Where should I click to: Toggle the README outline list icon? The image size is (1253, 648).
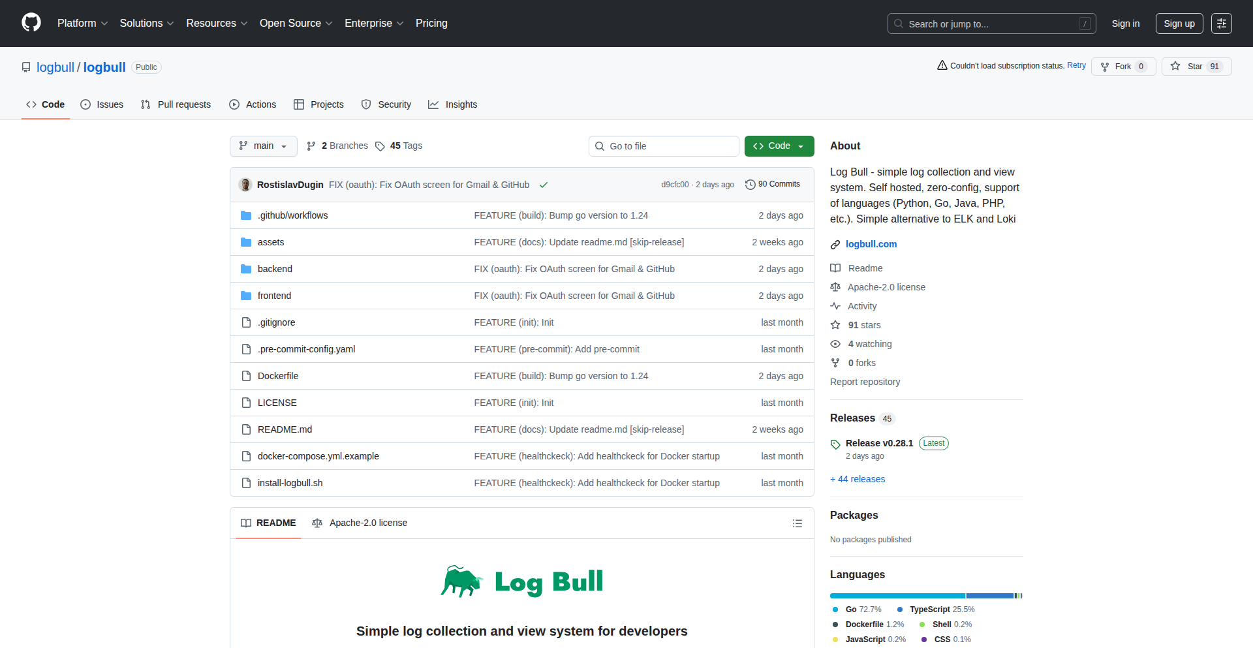797,523
